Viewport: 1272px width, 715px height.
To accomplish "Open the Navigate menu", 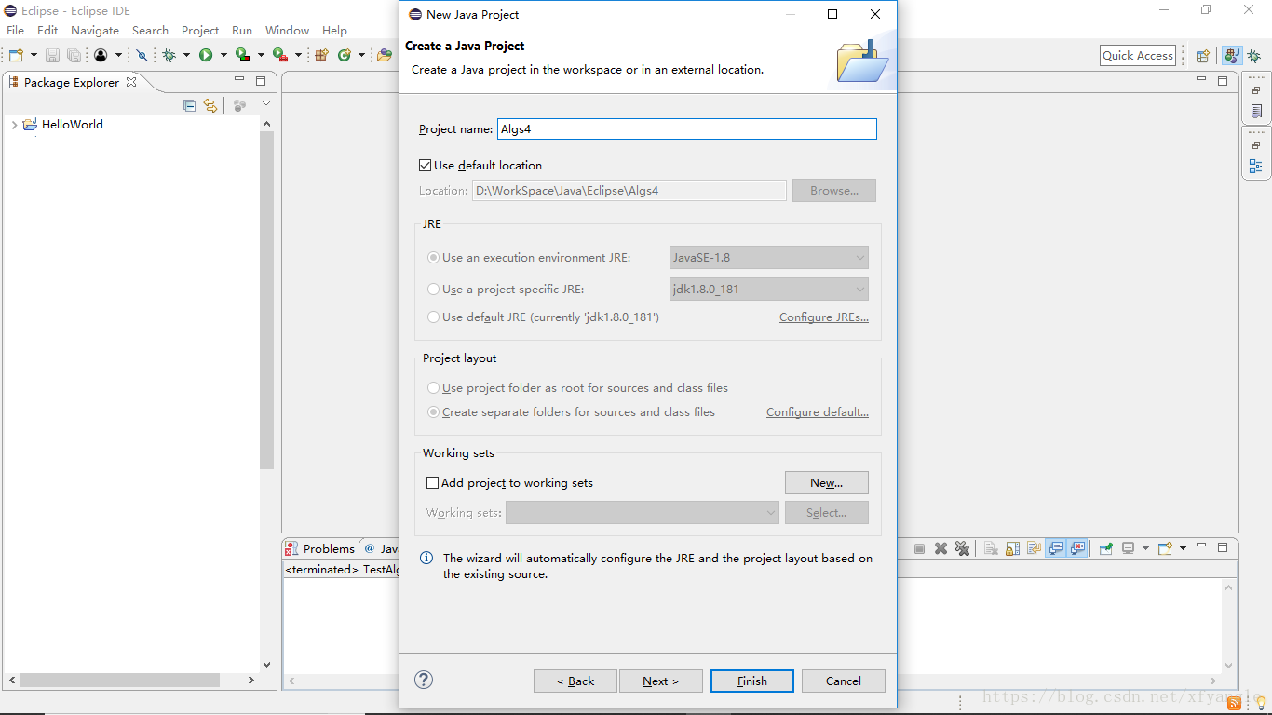I will click(95, 30).
